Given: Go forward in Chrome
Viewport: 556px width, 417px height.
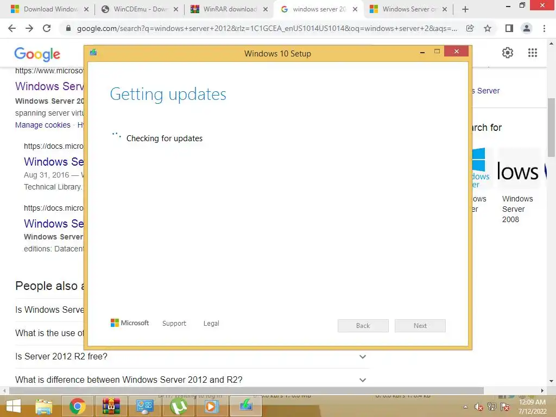Looking at the screenshot, I should pos(29,28).
